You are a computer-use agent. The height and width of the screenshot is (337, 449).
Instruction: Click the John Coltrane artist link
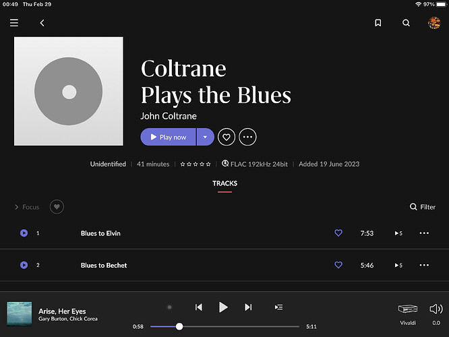pos(169,116)
